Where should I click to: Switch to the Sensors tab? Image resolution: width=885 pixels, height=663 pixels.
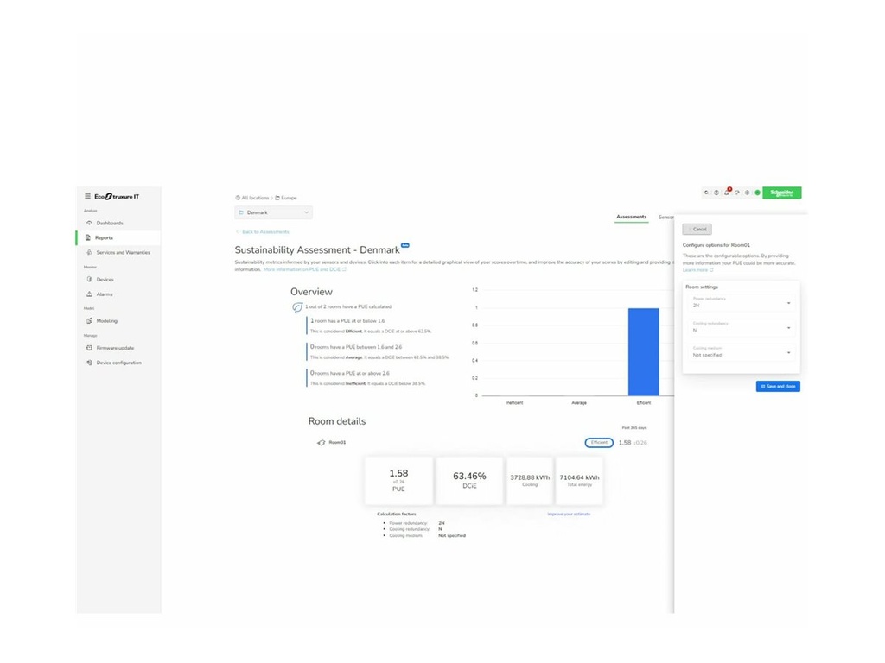666,217
